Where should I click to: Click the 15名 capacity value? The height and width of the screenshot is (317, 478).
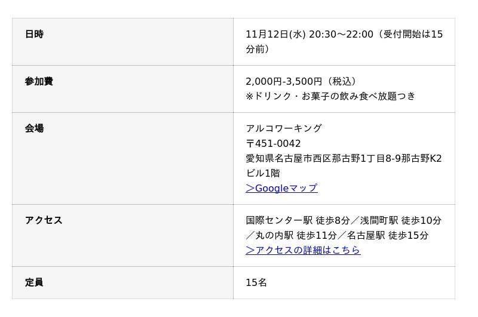click(x=256, y=282)
